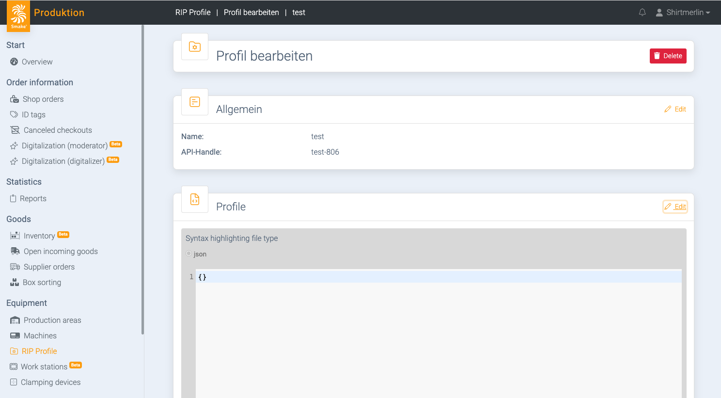The width and height of the screenshot is (721, 398).
Task: Click the Digitalization (digitalizer) sparkle icon
Action: pos(14,161)
